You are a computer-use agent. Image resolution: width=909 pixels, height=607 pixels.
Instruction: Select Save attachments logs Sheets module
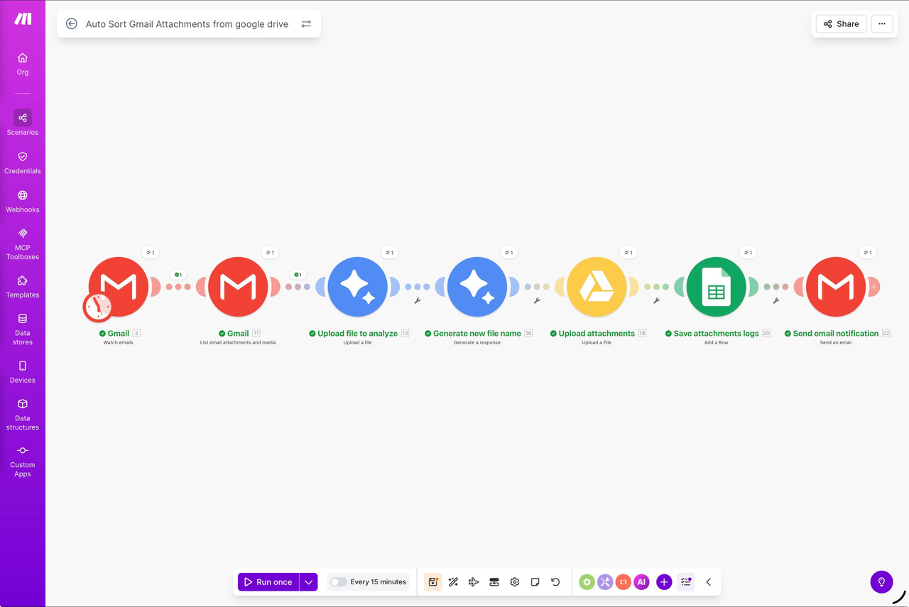[716, 287]
